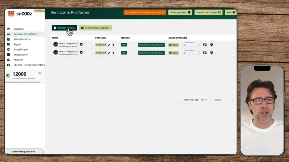Open the Arbeitsbereich dropdown in first row
Screen dimensions: 289x162
(x=191, y=45)
